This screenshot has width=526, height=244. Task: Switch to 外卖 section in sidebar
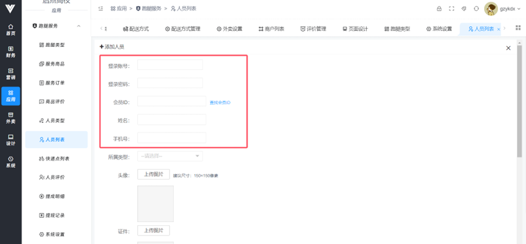click(x=10, y=117)
